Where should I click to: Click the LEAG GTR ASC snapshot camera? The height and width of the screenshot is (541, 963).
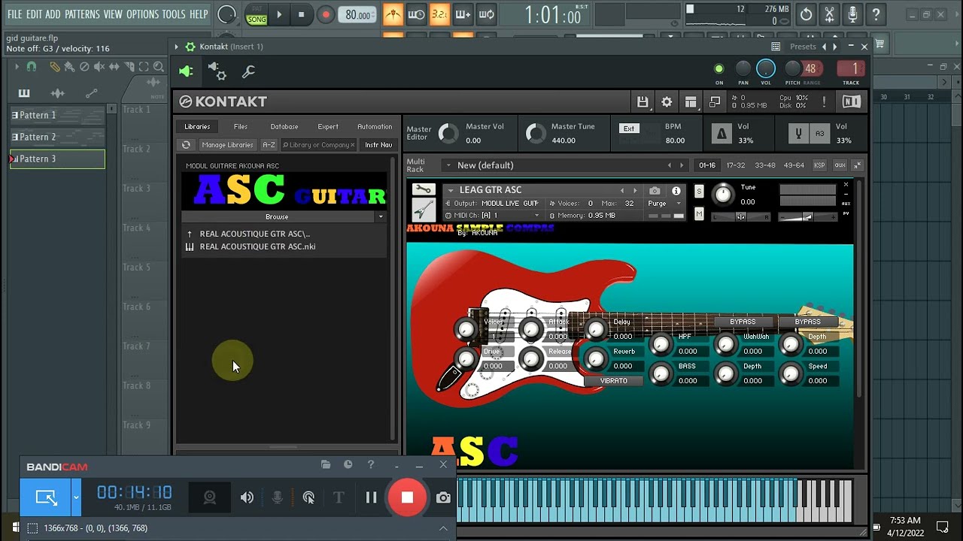click(x=655, y=191)
